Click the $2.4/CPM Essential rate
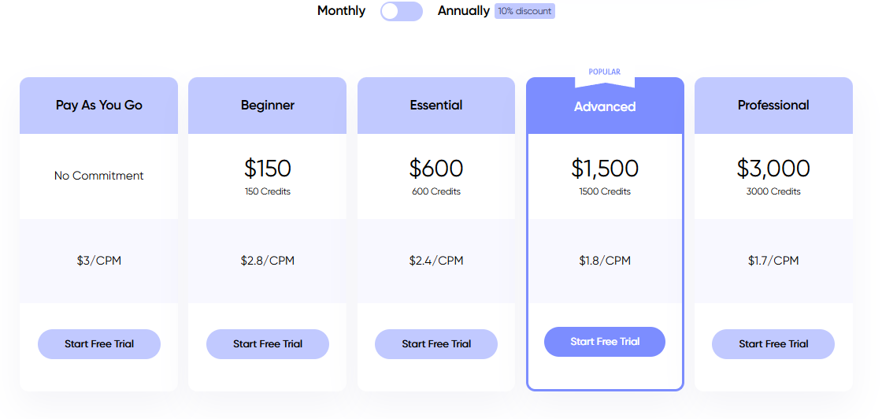882x419 pixels. click(436, 261)
